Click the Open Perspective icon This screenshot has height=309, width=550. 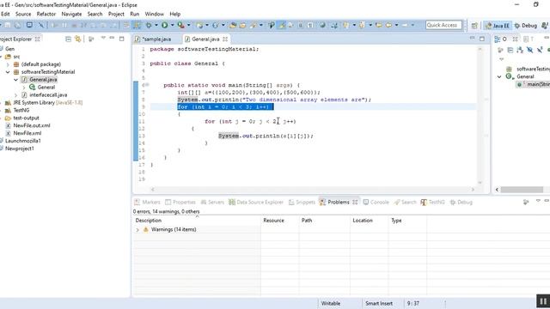pos(474,26)
